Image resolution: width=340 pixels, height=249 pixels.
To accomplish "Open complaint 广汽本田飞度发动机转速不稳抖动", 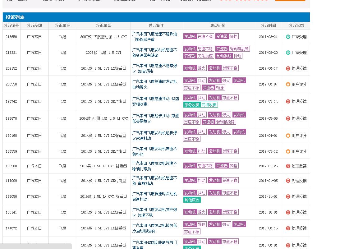I will coord(155,151).
